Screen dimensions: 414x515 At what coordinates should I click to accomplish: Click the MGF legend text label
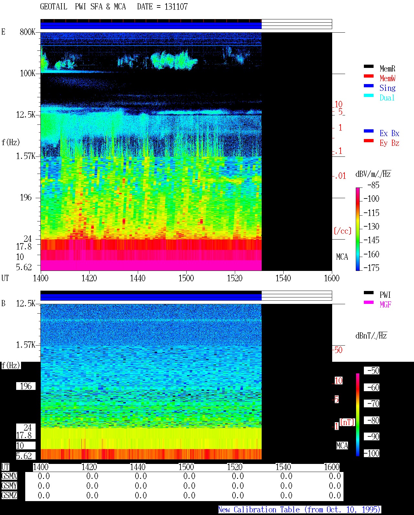386,304
